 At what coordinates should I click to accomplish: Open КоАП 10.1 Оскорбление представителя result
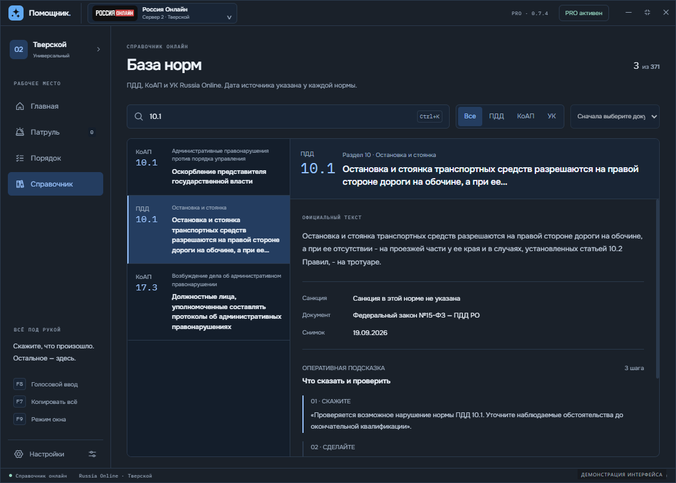tap(209, 167)
